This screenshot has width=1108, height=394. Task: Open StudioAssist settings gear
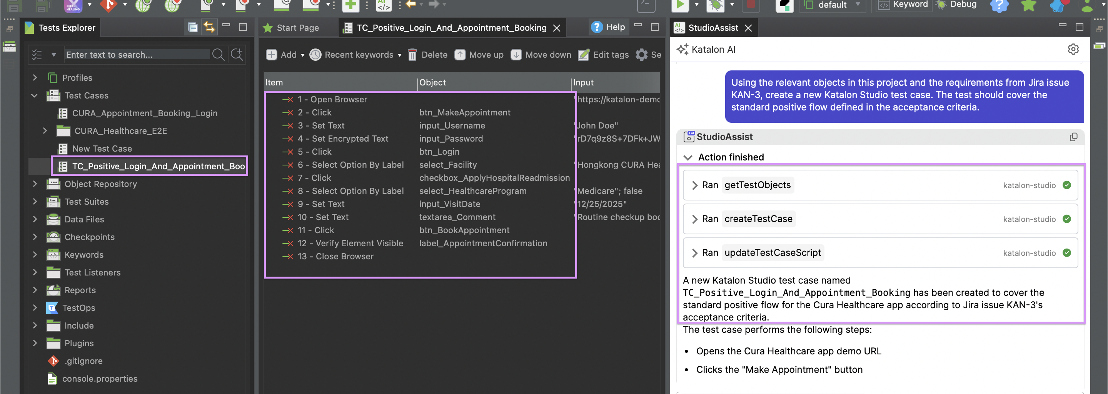pos(1073,49)
